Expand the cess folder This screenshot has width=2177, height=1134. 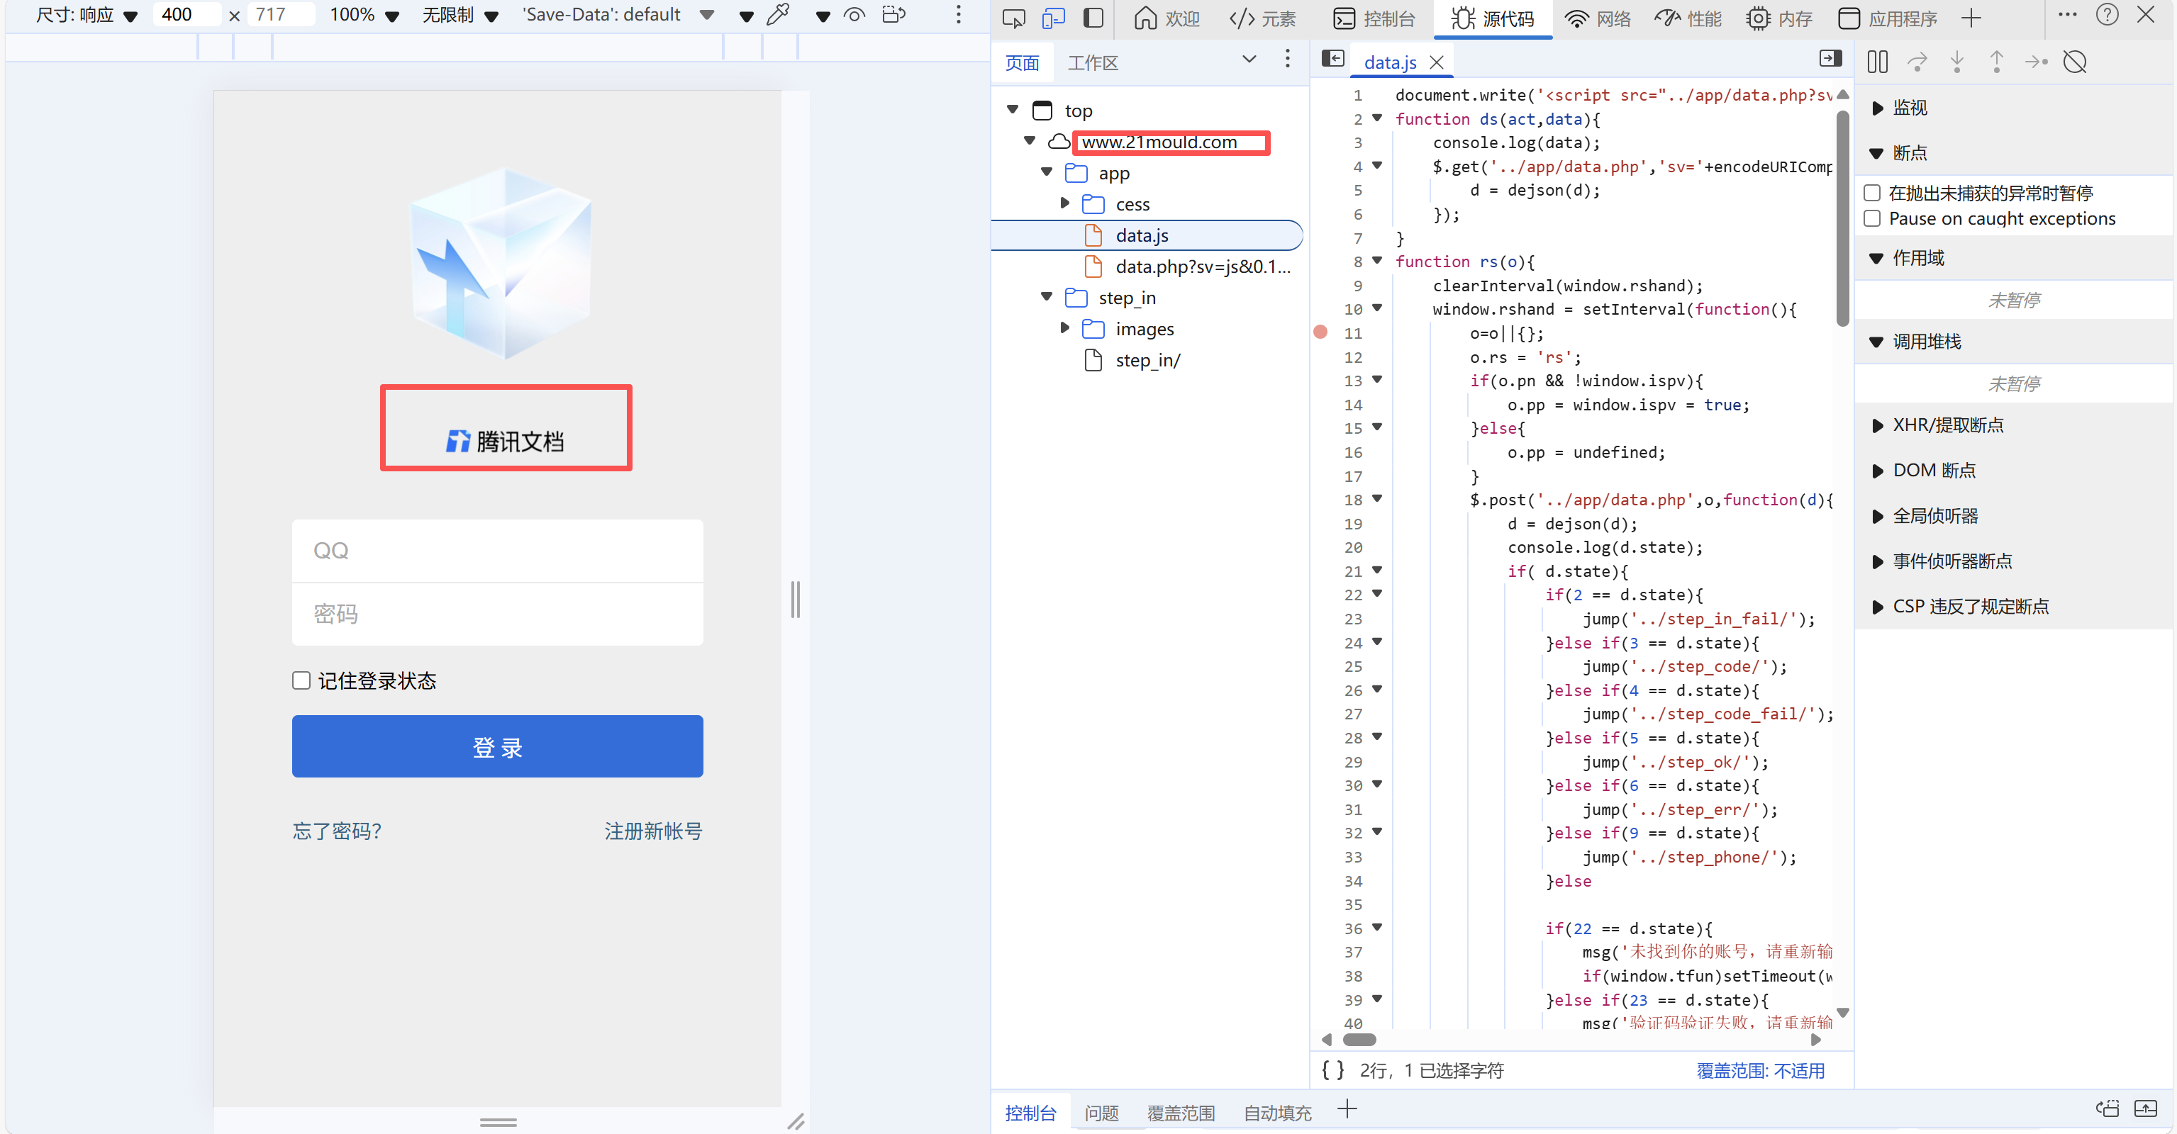1065,203
